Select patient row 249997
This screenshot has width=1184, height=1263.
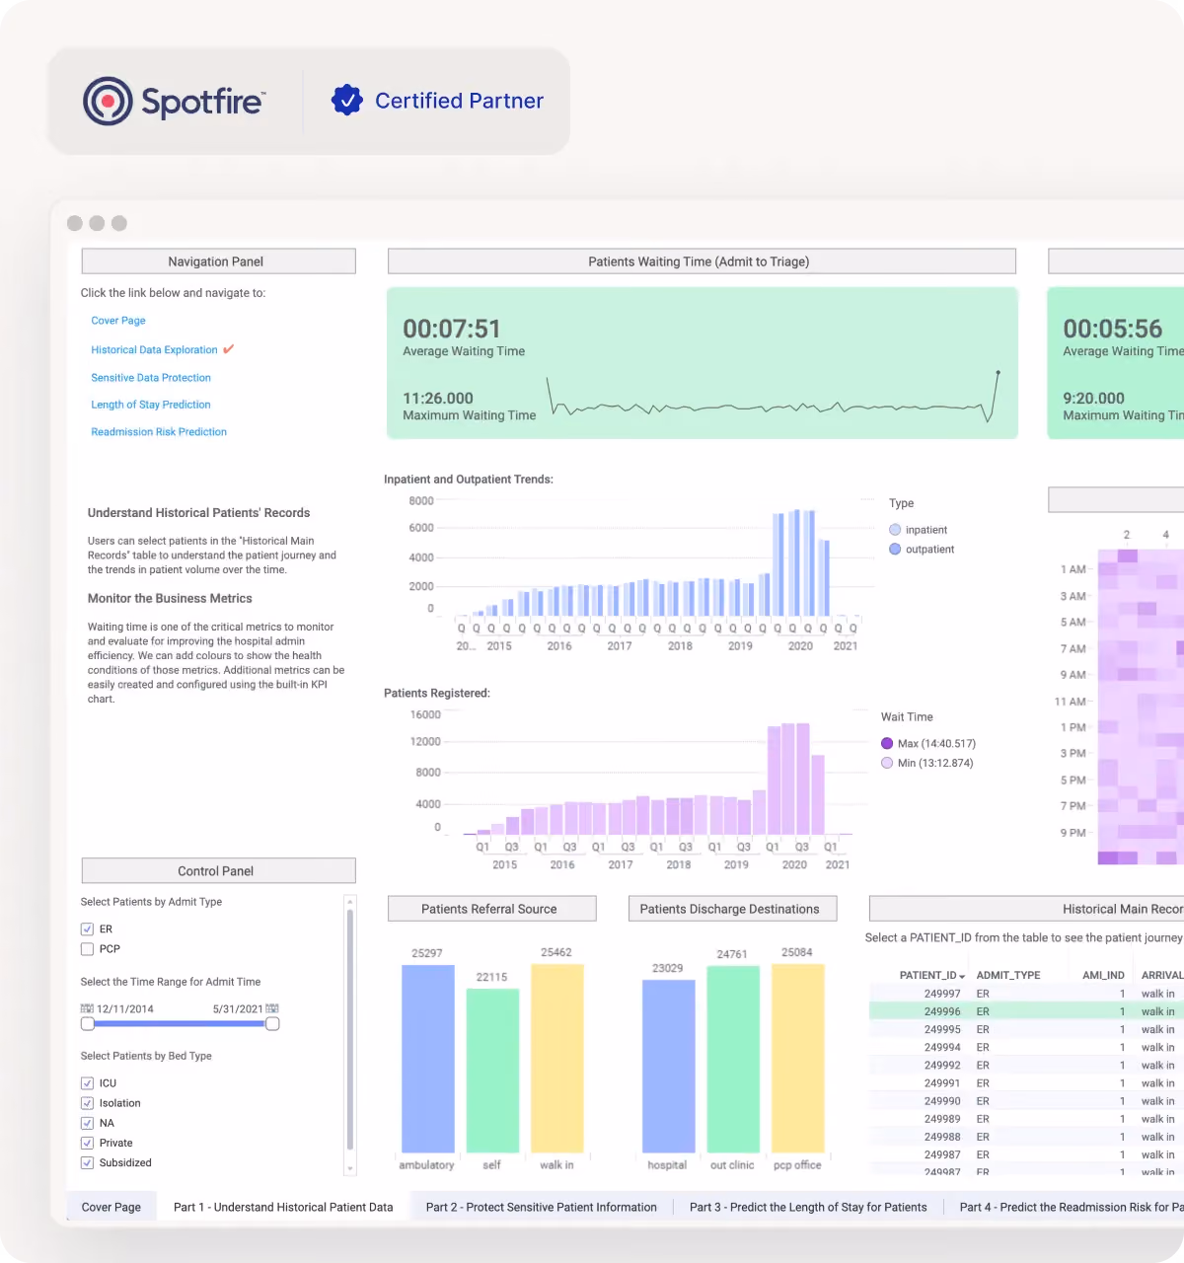coord(1026,994)
